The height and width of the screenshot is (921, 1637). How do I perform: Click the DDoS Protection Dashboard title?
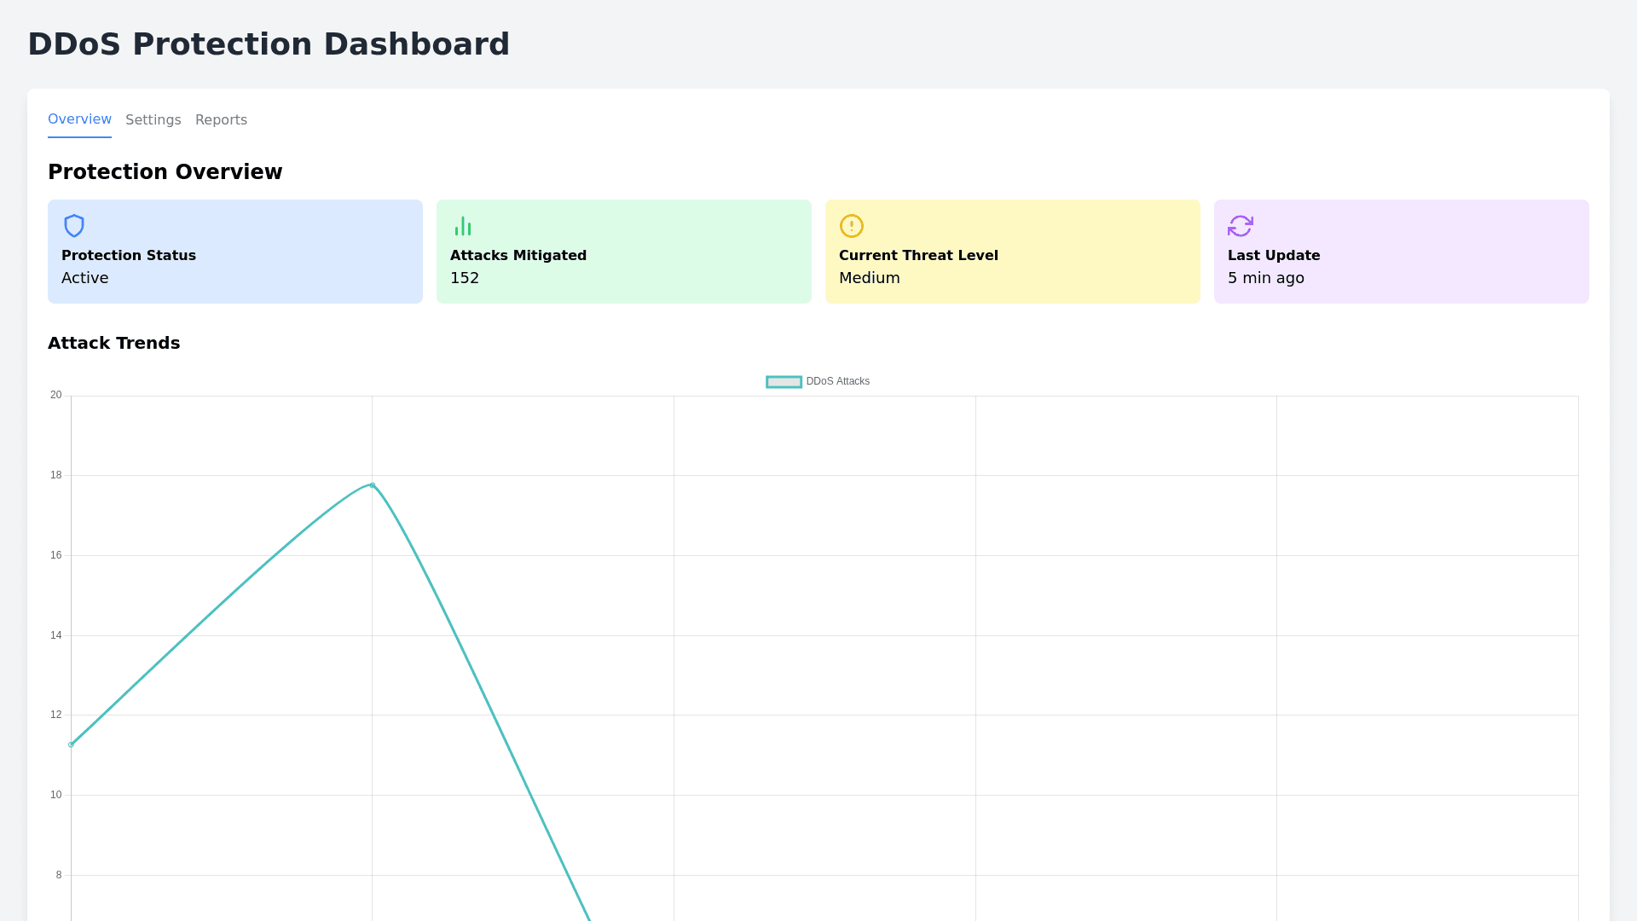click(269, 44)
